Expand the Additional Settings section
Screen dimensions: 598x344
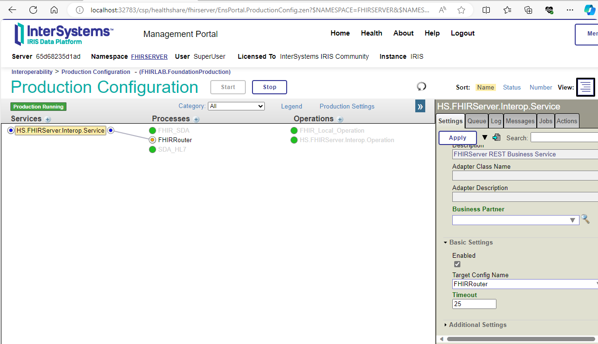477,325
